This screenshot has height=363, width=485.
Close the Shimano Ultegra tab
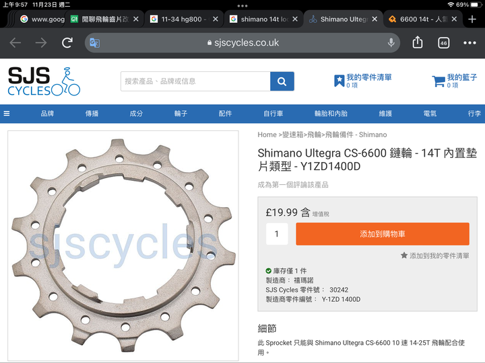point(375,19)
